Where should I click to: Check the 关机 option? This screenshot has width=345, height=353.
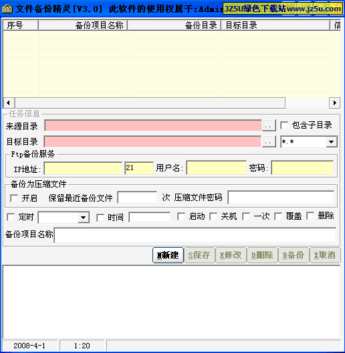(x=213, y=216)
